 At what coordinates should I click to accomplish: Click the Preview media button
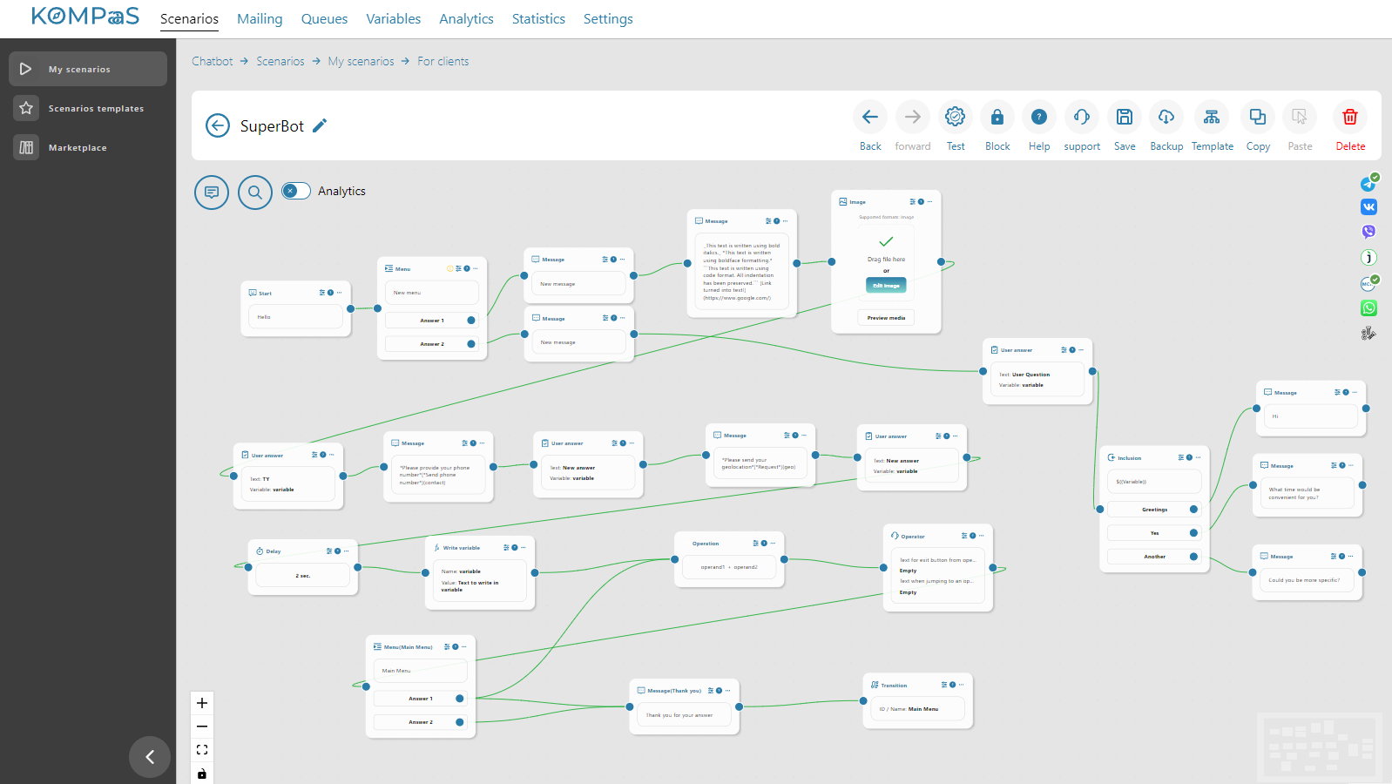pos(886,318)
